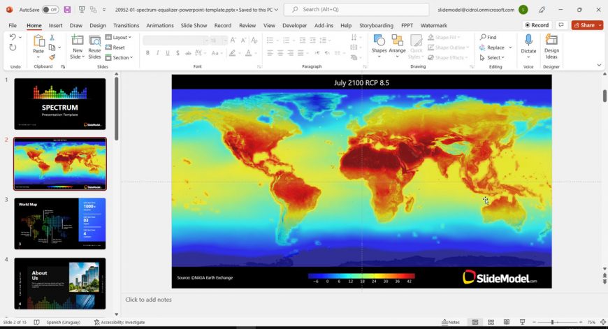Click Find in the Editing group
This screenshot has width=608, height=329.
[x=488, y=37]
